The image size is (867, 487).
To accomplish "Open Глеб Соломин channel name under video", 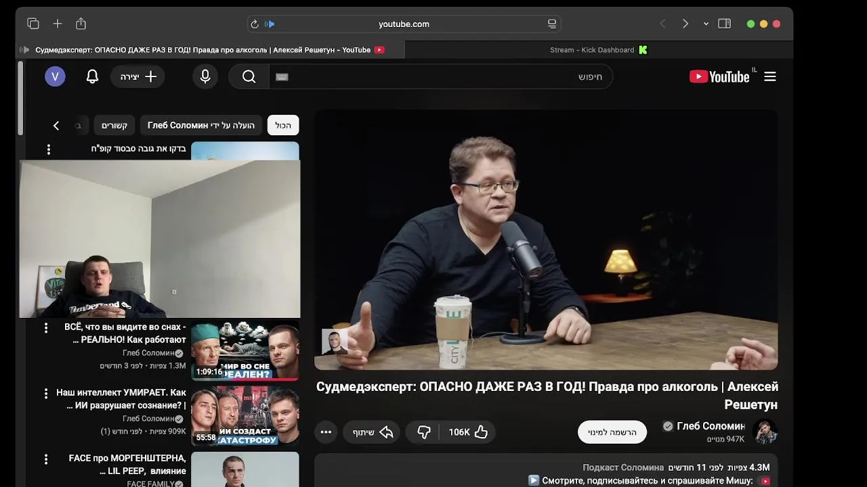I will click(711, 426).
